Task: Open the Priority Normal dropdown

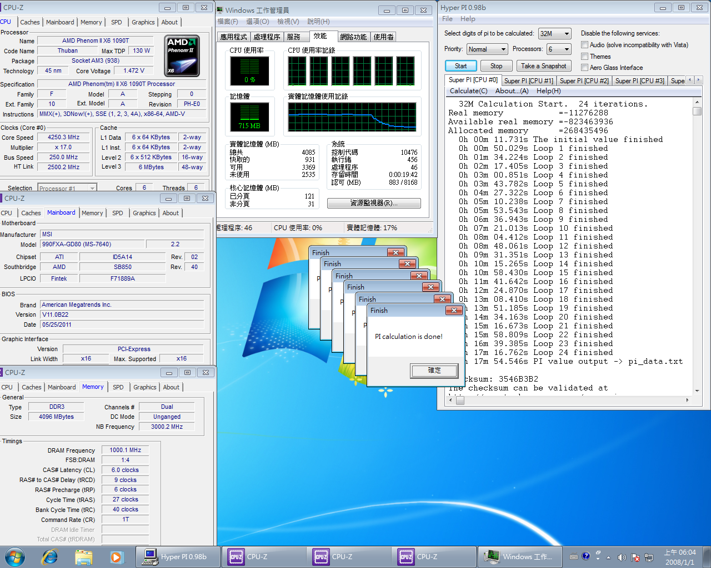Action: [487, 49]
